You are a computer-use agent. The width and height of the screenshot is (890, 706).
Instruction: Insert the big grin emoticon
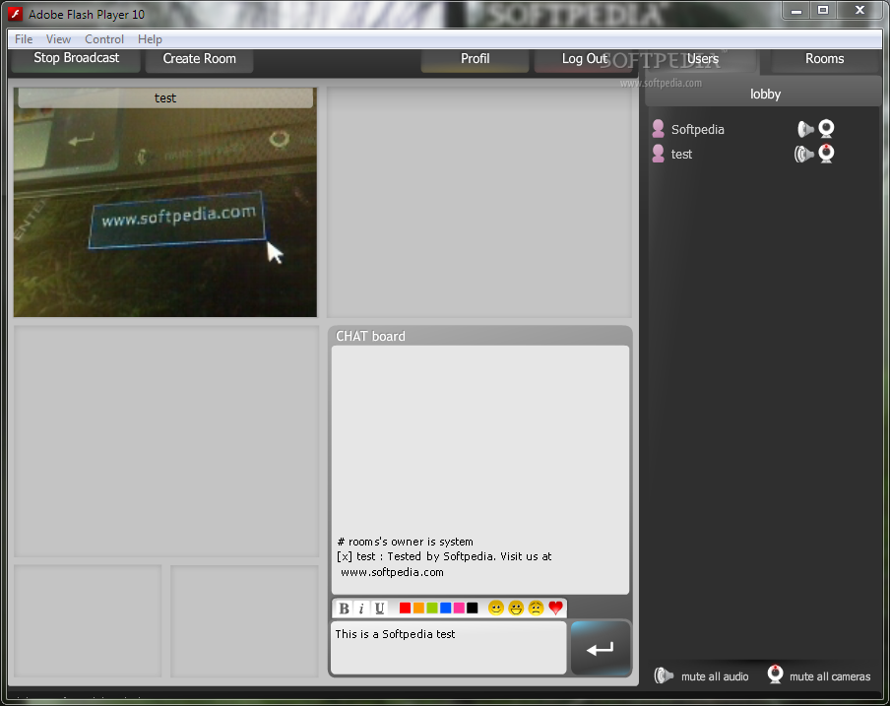coord(516,609)
